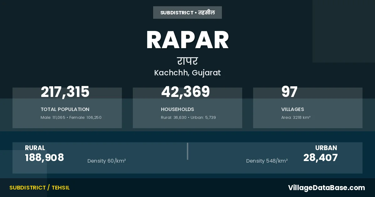The image size is (375, 197).
Task: Click the 97 villages count
Action: [289, 92]
